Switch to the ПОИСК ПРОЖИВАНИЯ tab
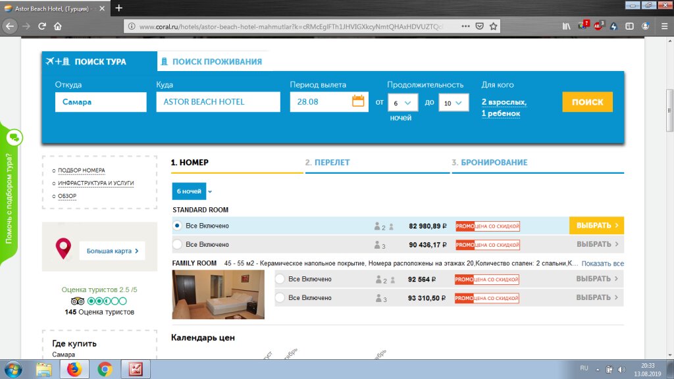The height and width of the screenshot is (379, 674). [x=213, y=61]
